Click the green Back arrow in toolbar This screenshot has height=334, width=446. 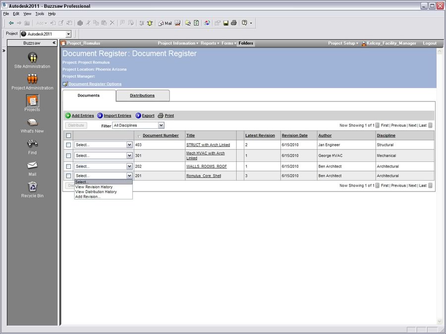(x=11, y=23)
